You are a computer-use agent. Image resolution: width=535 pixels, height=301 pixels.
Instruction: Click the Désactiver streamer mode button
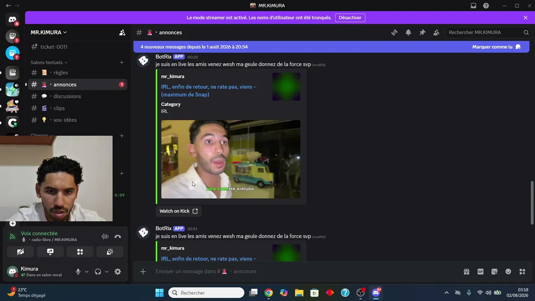click(x=350, y=18)
